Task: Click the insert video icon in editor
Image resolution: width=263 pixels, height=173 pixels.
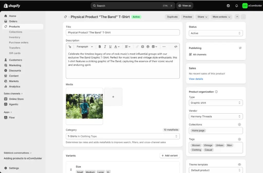Action: tap(148, 47)
